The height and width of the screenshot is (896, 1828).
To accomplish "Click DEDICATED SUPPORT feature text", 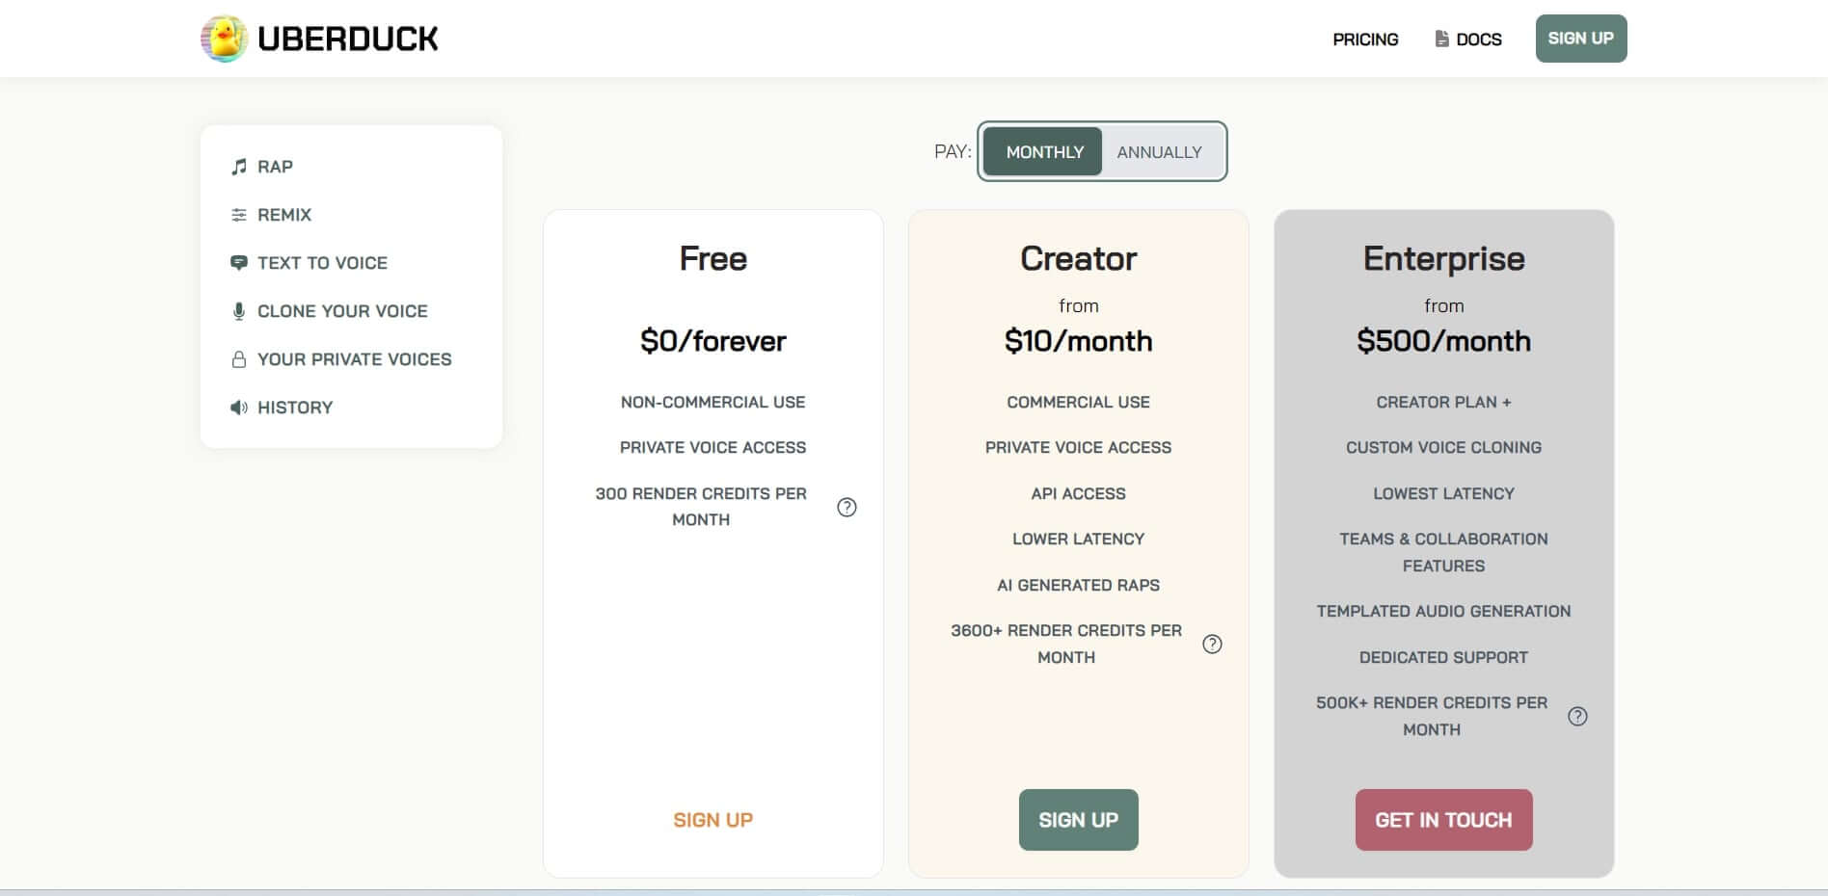I will [1443, 657].
